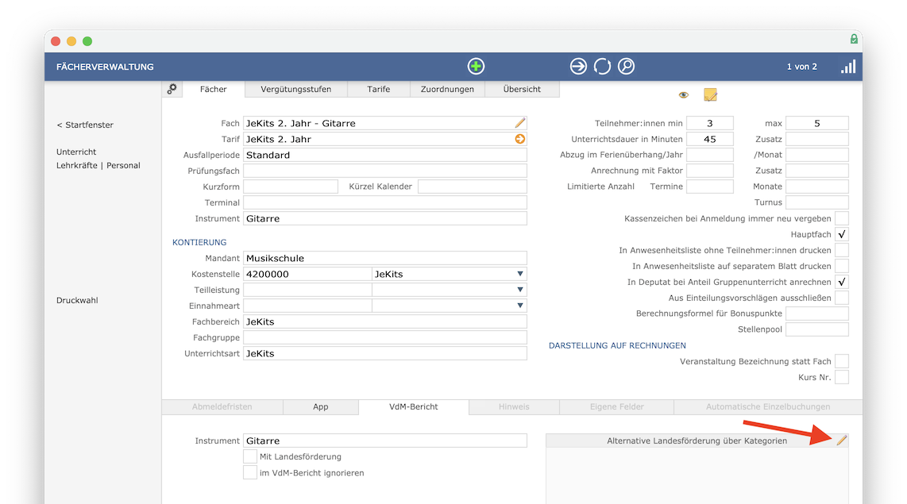Open the Zuordnungen tab
This screenshot has height=504, width=907.
tap(447, 89)
